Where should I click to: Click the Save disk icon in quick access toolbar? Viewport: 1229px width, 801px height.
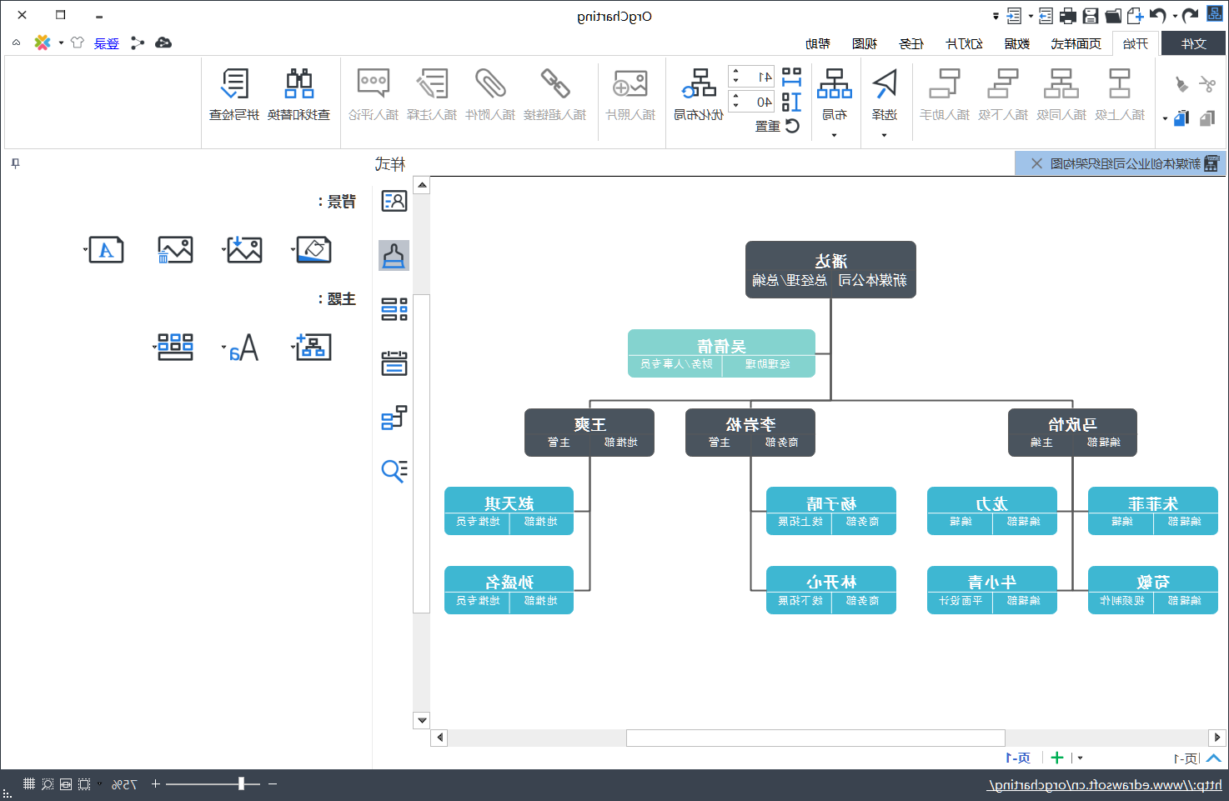(1090, 16)
